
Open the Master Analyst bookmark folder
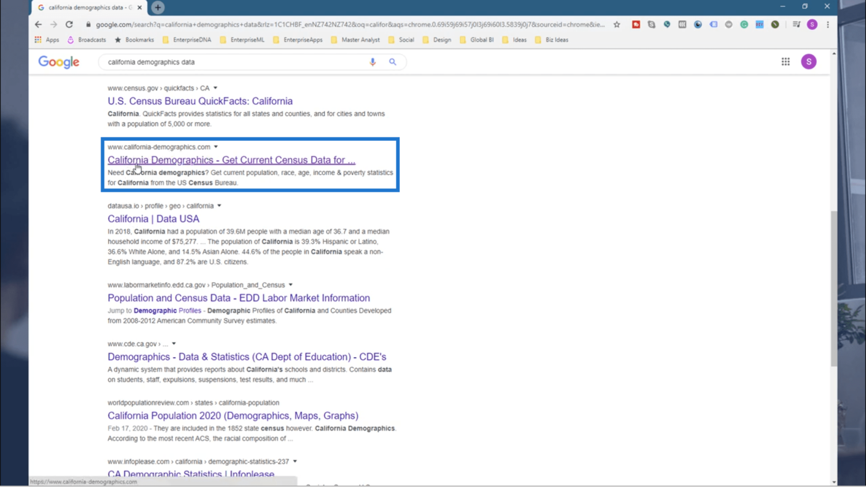(355, 40)
